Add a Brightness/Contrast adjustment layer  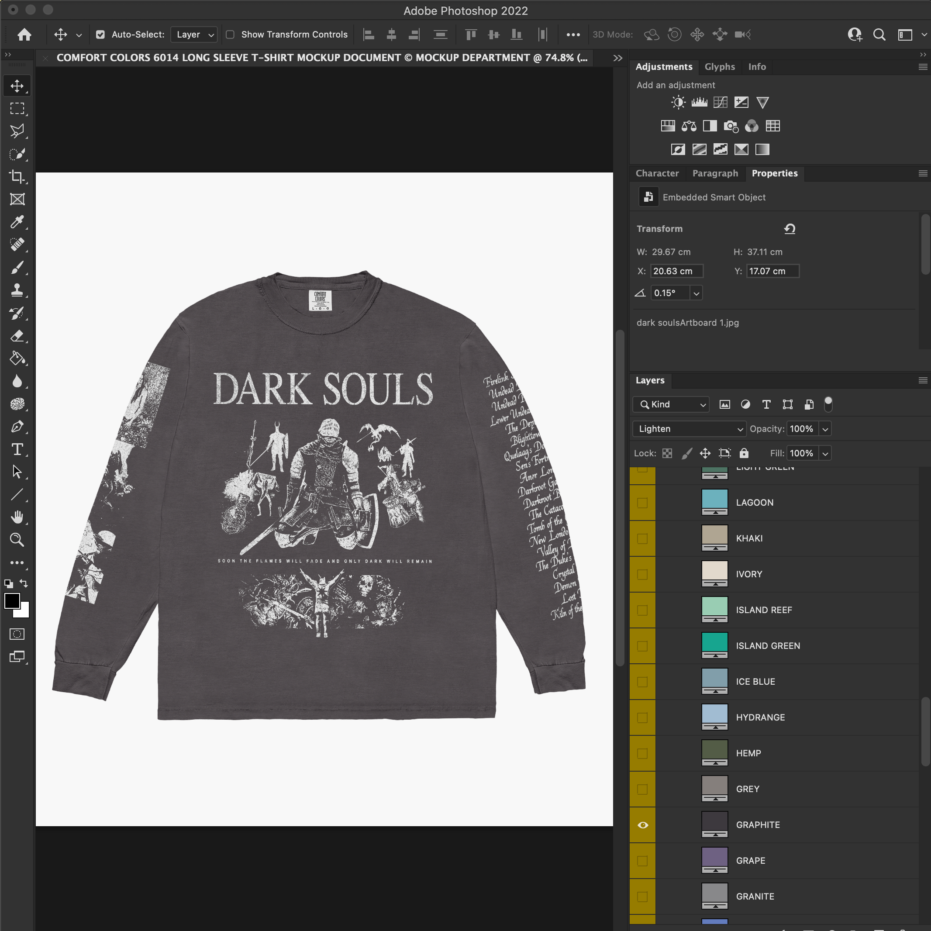(678, 102)
